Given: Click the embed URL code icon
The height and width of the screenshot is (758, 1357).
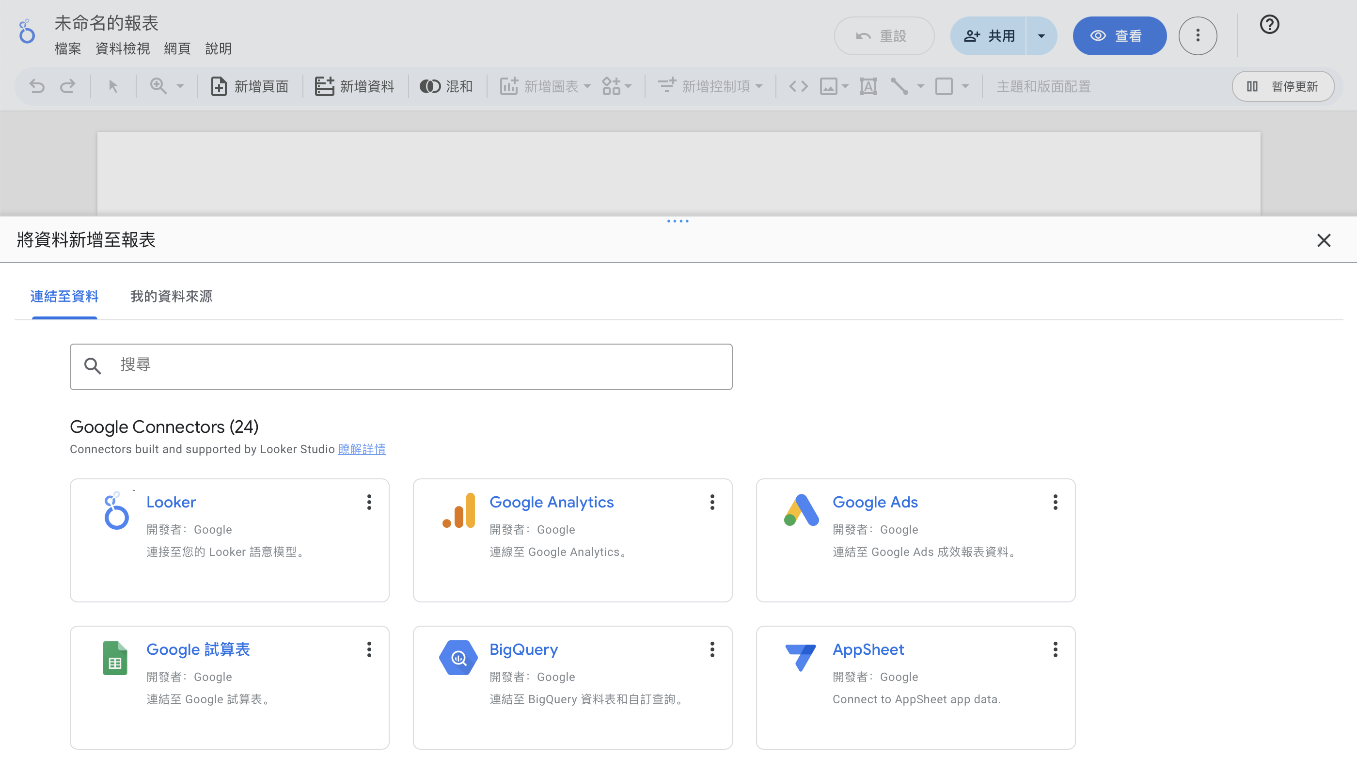Looking at the screenshot, I should coord(798,86).
